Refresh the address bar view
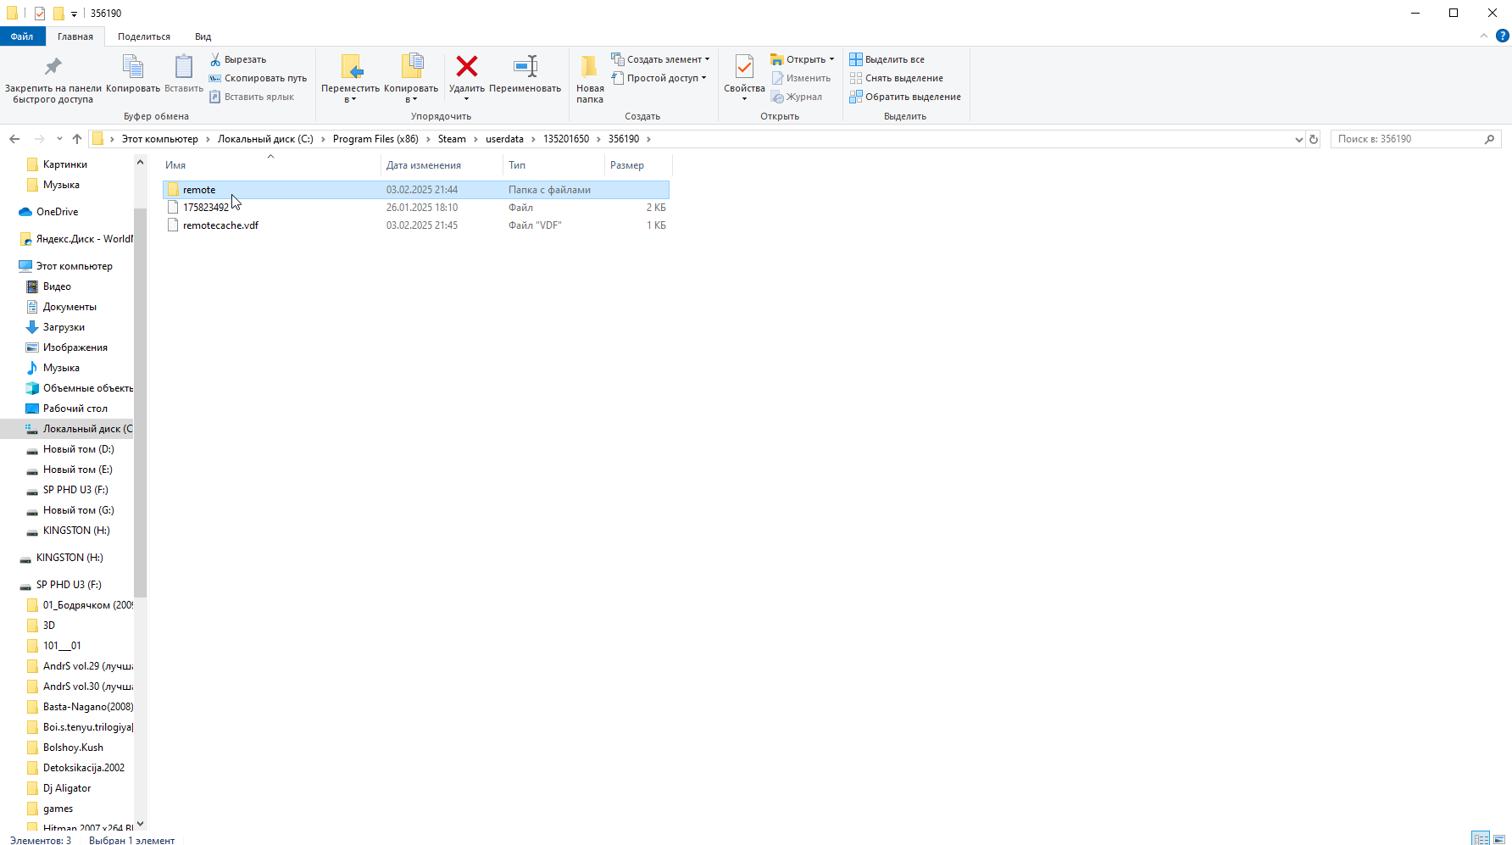Viewport: 1512px width, 845px height. click(1314, 139)
